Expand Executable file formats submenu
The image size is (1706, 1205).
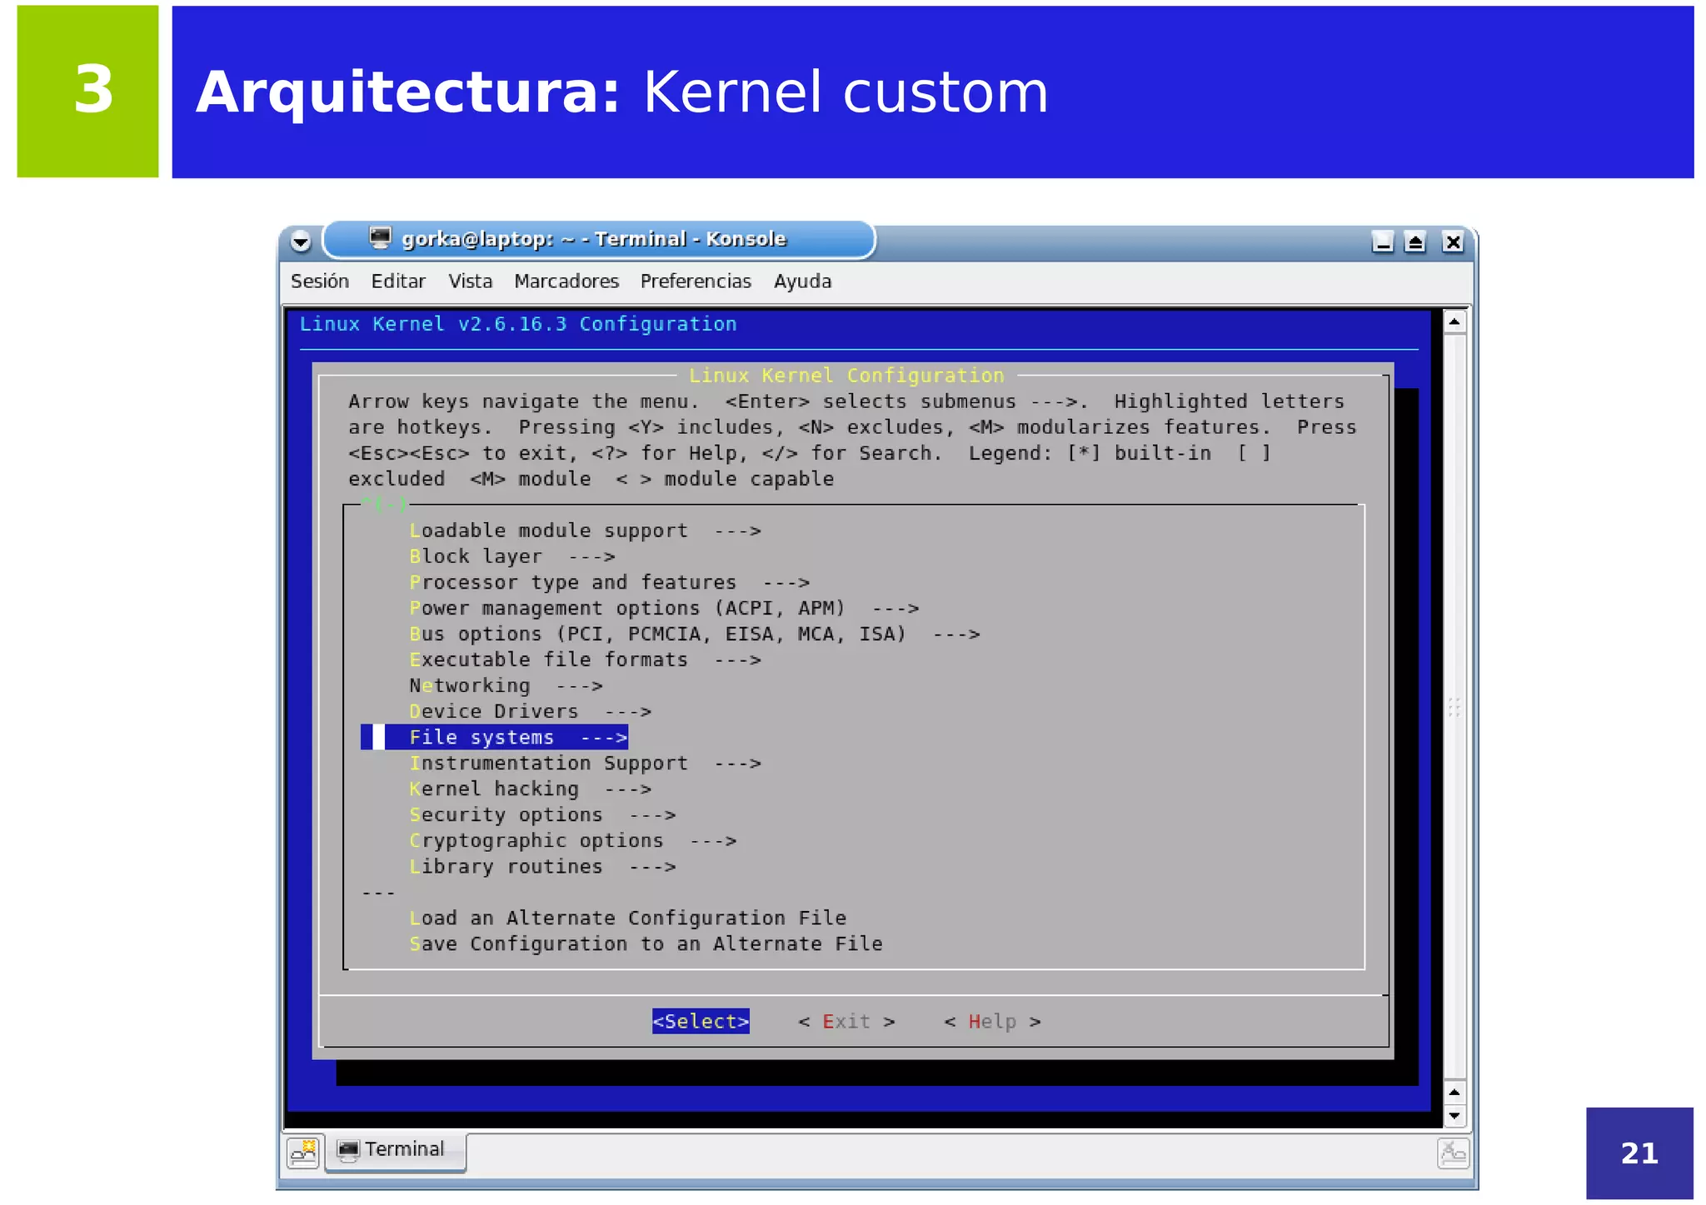585,660
